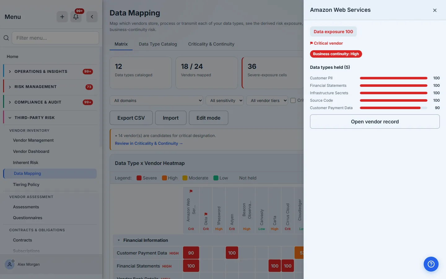This screenshot has height=279, width=446.
Task: Switch to the Matrix tab
Action: pyautogui.click(x=121, y=44)
